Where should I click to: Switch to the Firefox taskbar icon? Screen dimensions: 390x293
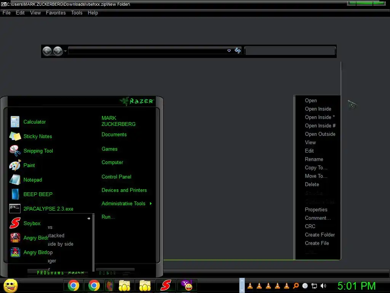[109, 285]
